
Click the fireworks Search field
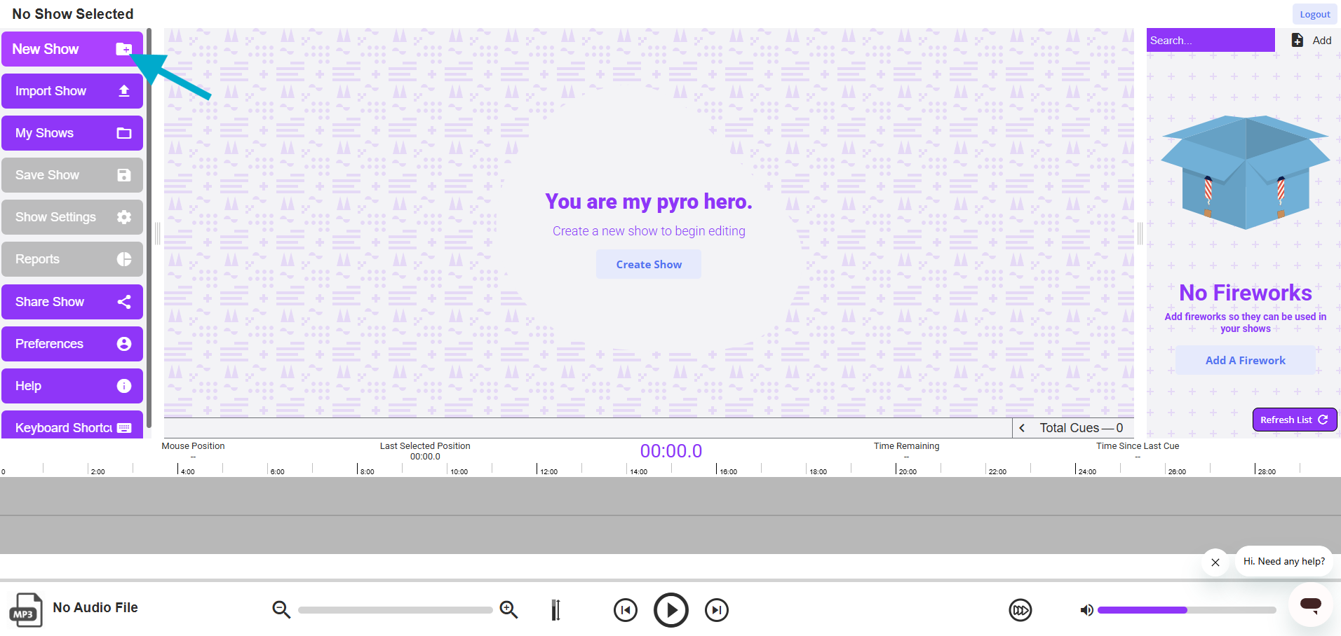1210,41
